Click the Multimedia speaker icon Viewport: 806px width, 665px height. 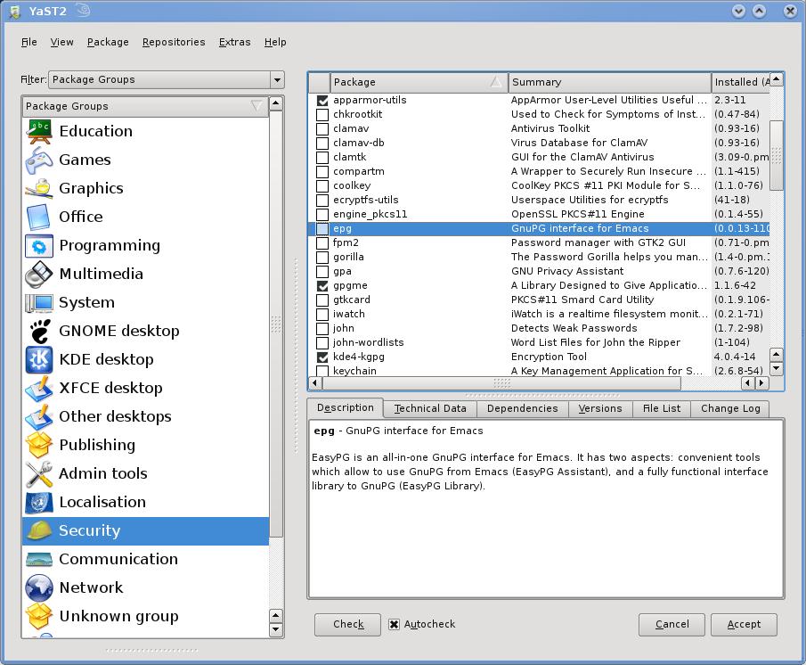pyautogui.click(x=39, y=274)
